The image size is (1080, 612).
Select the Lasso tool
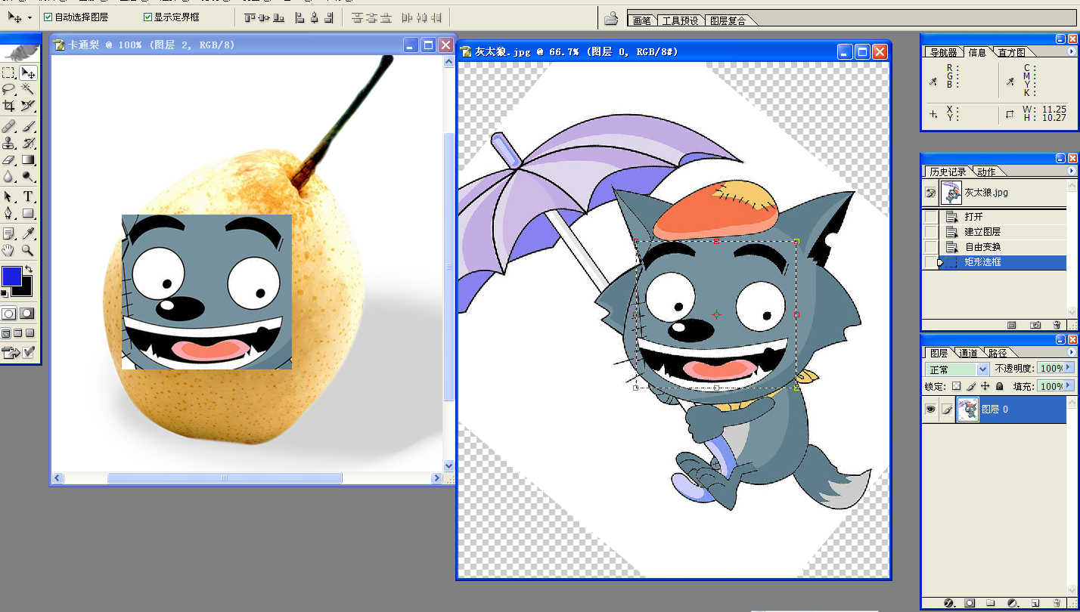8,89
